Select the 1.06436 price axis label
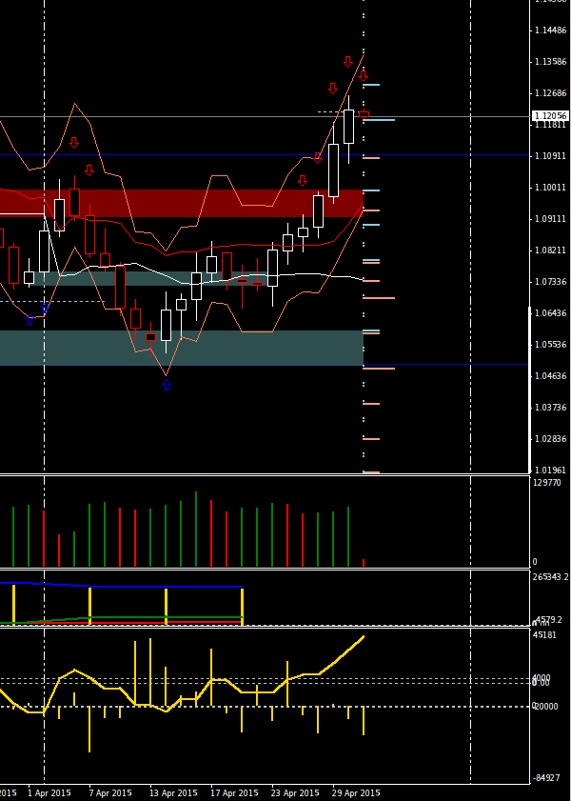571x801 pixels. (x=551, y=313)
